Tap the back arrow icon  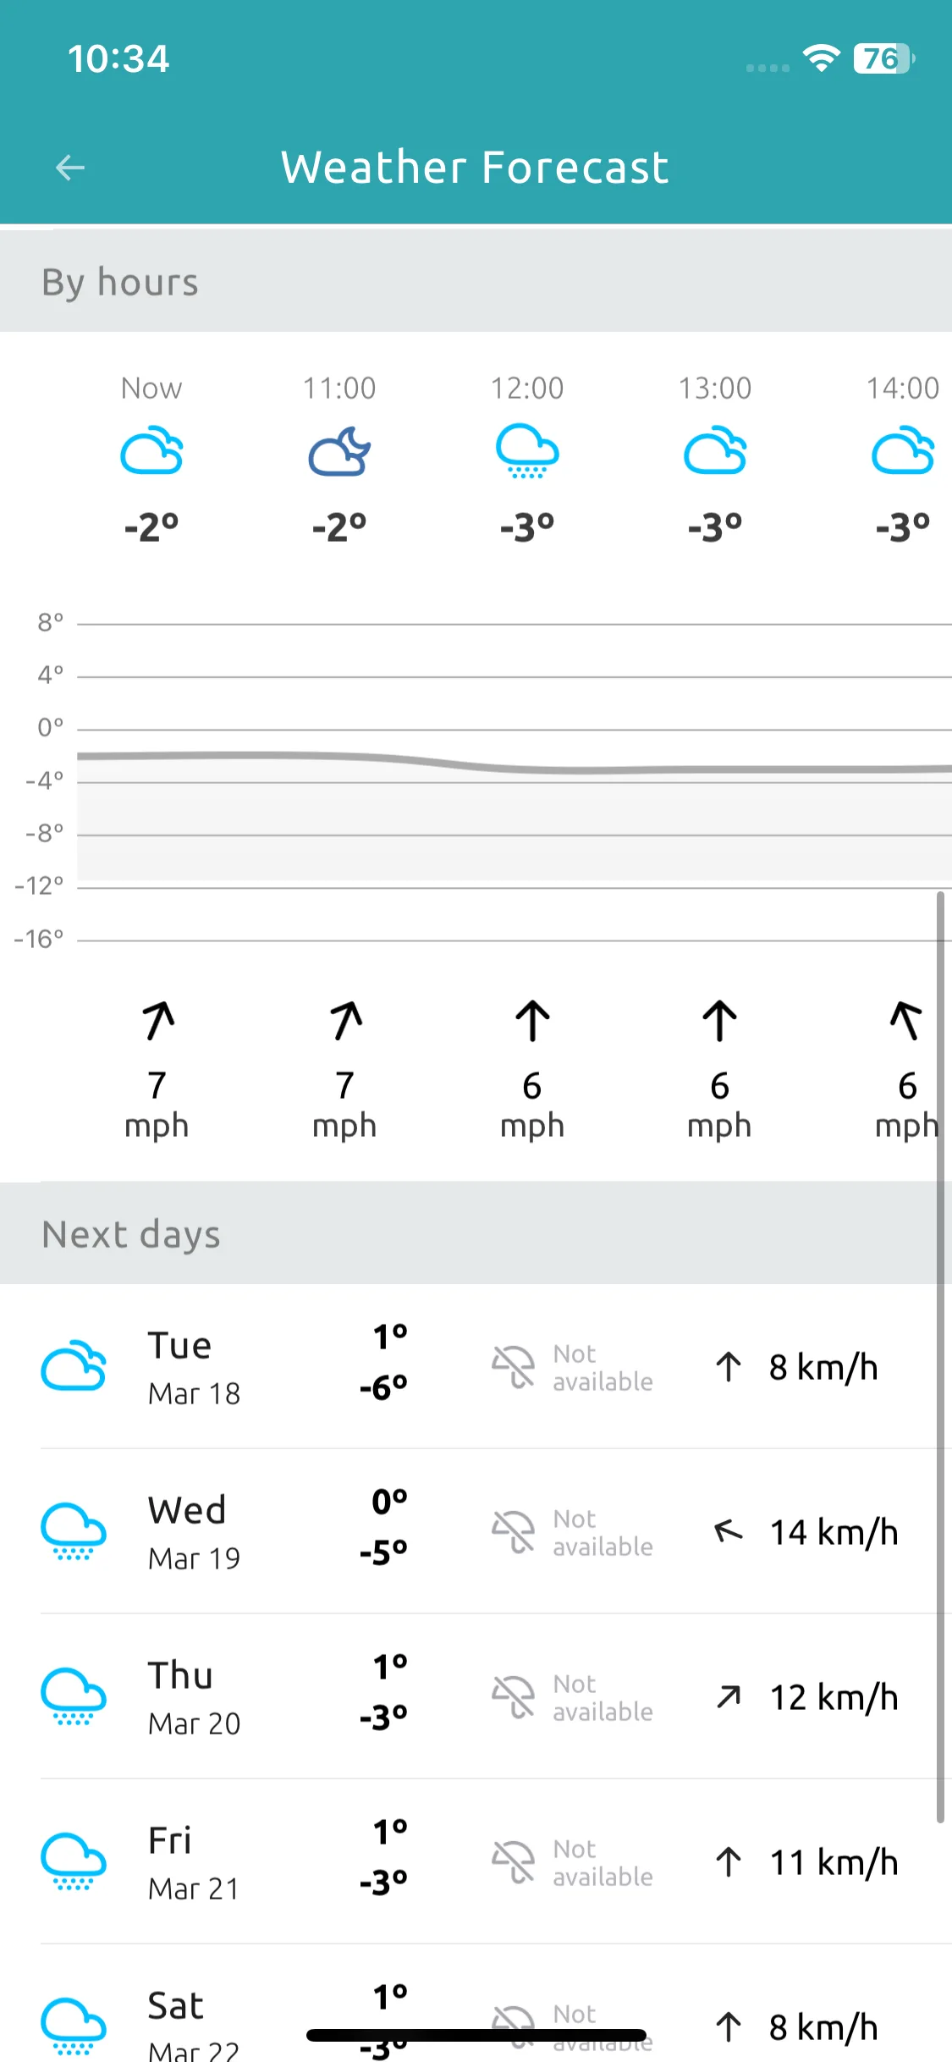coord(70,168)
